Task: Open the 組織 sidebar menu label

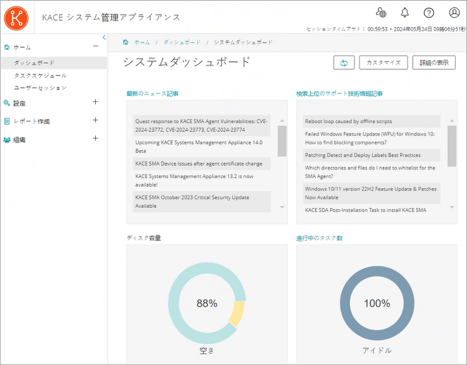Action: 20,140
